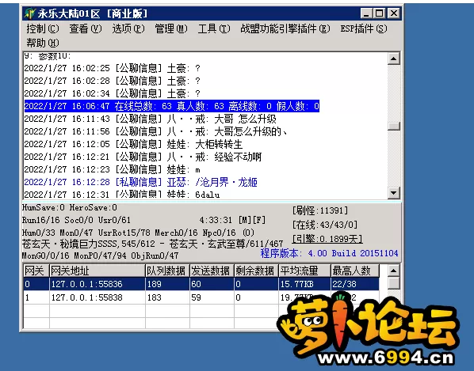Click the 网关地址 column header

click(x=97, y=271)
